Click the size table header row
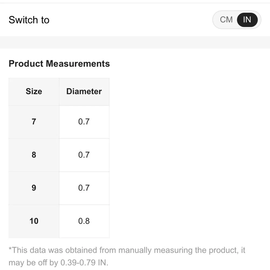The width and height of the screenshot is (270, 270). coord(59,92)
